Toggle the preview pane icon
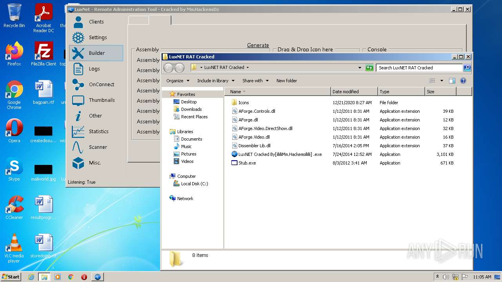Screen dimensions: 502x282 click(452, 81)
